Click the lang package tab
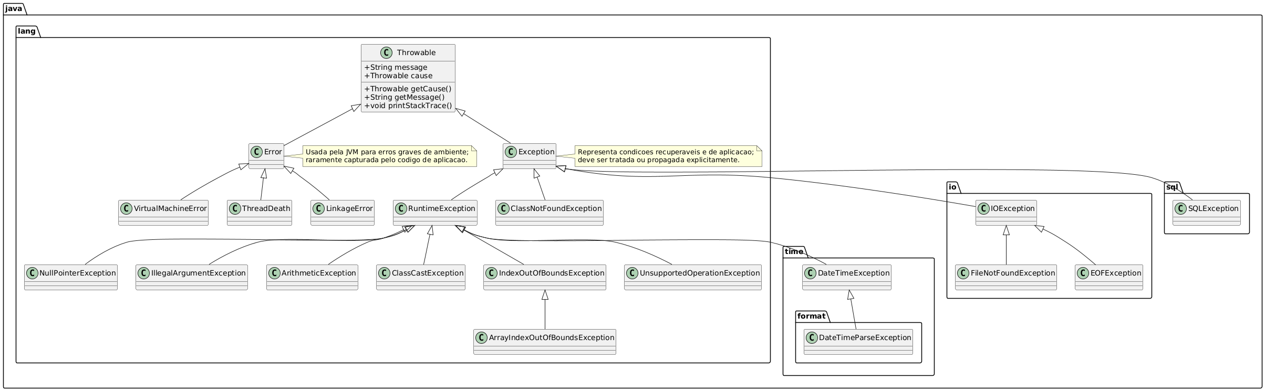Image resolution: width=1265 pixels, height=391 pixels. [x=26, y=31]
